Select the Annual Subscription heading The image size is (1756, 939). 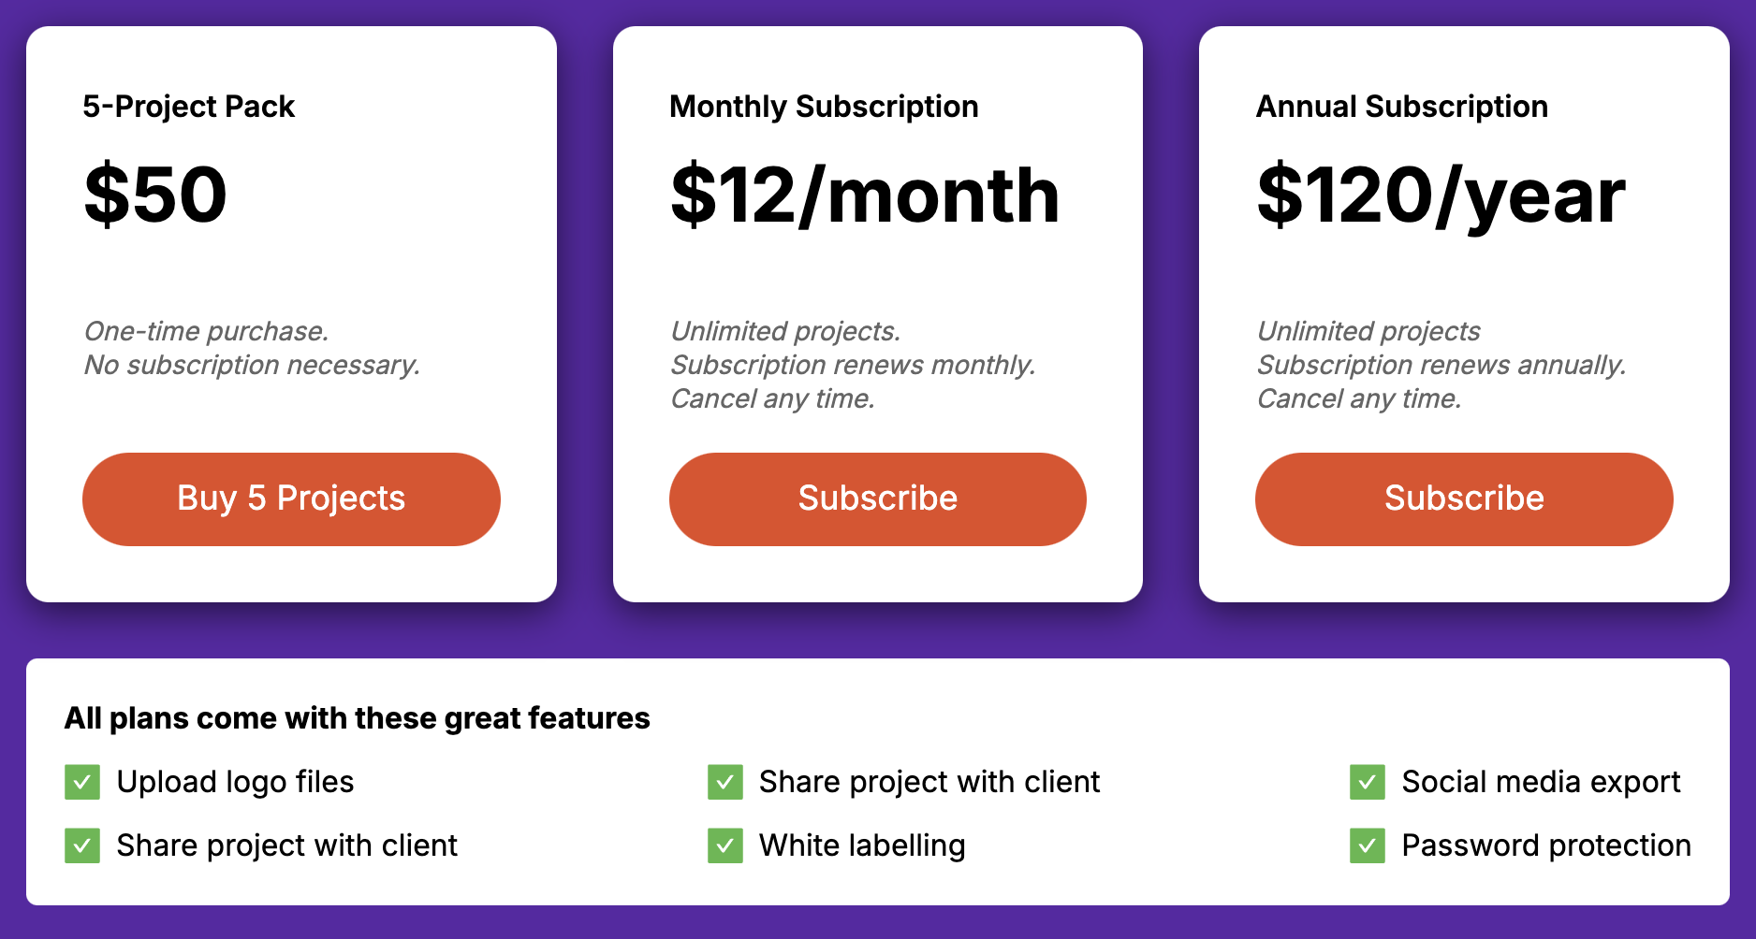[1401, 107]
